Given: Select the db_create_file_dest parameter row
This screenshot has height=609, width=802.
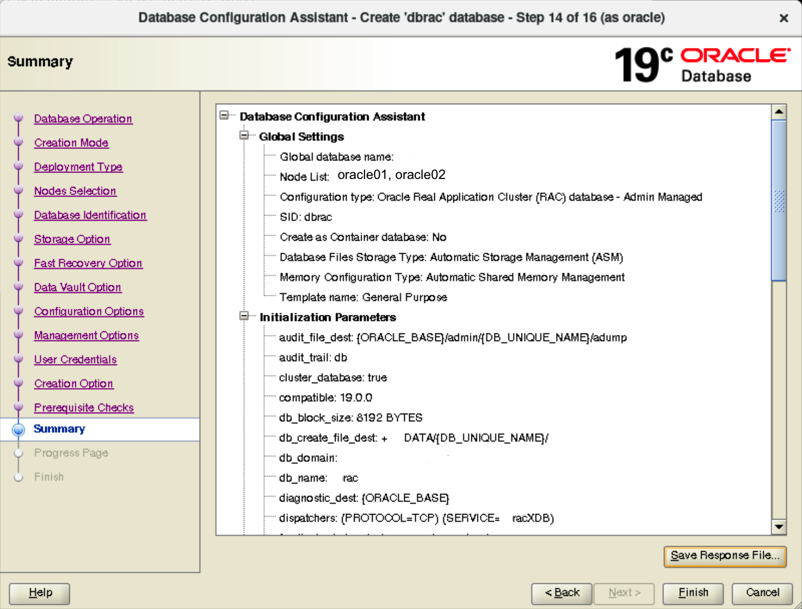Looking at the screenshot, I should click(414, 438).
